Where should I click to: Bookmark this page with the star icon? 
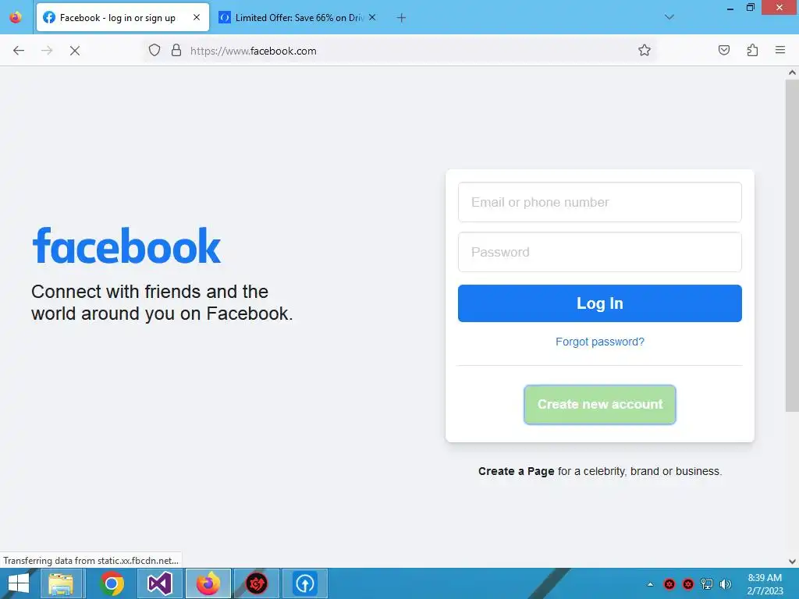(644, 50)
